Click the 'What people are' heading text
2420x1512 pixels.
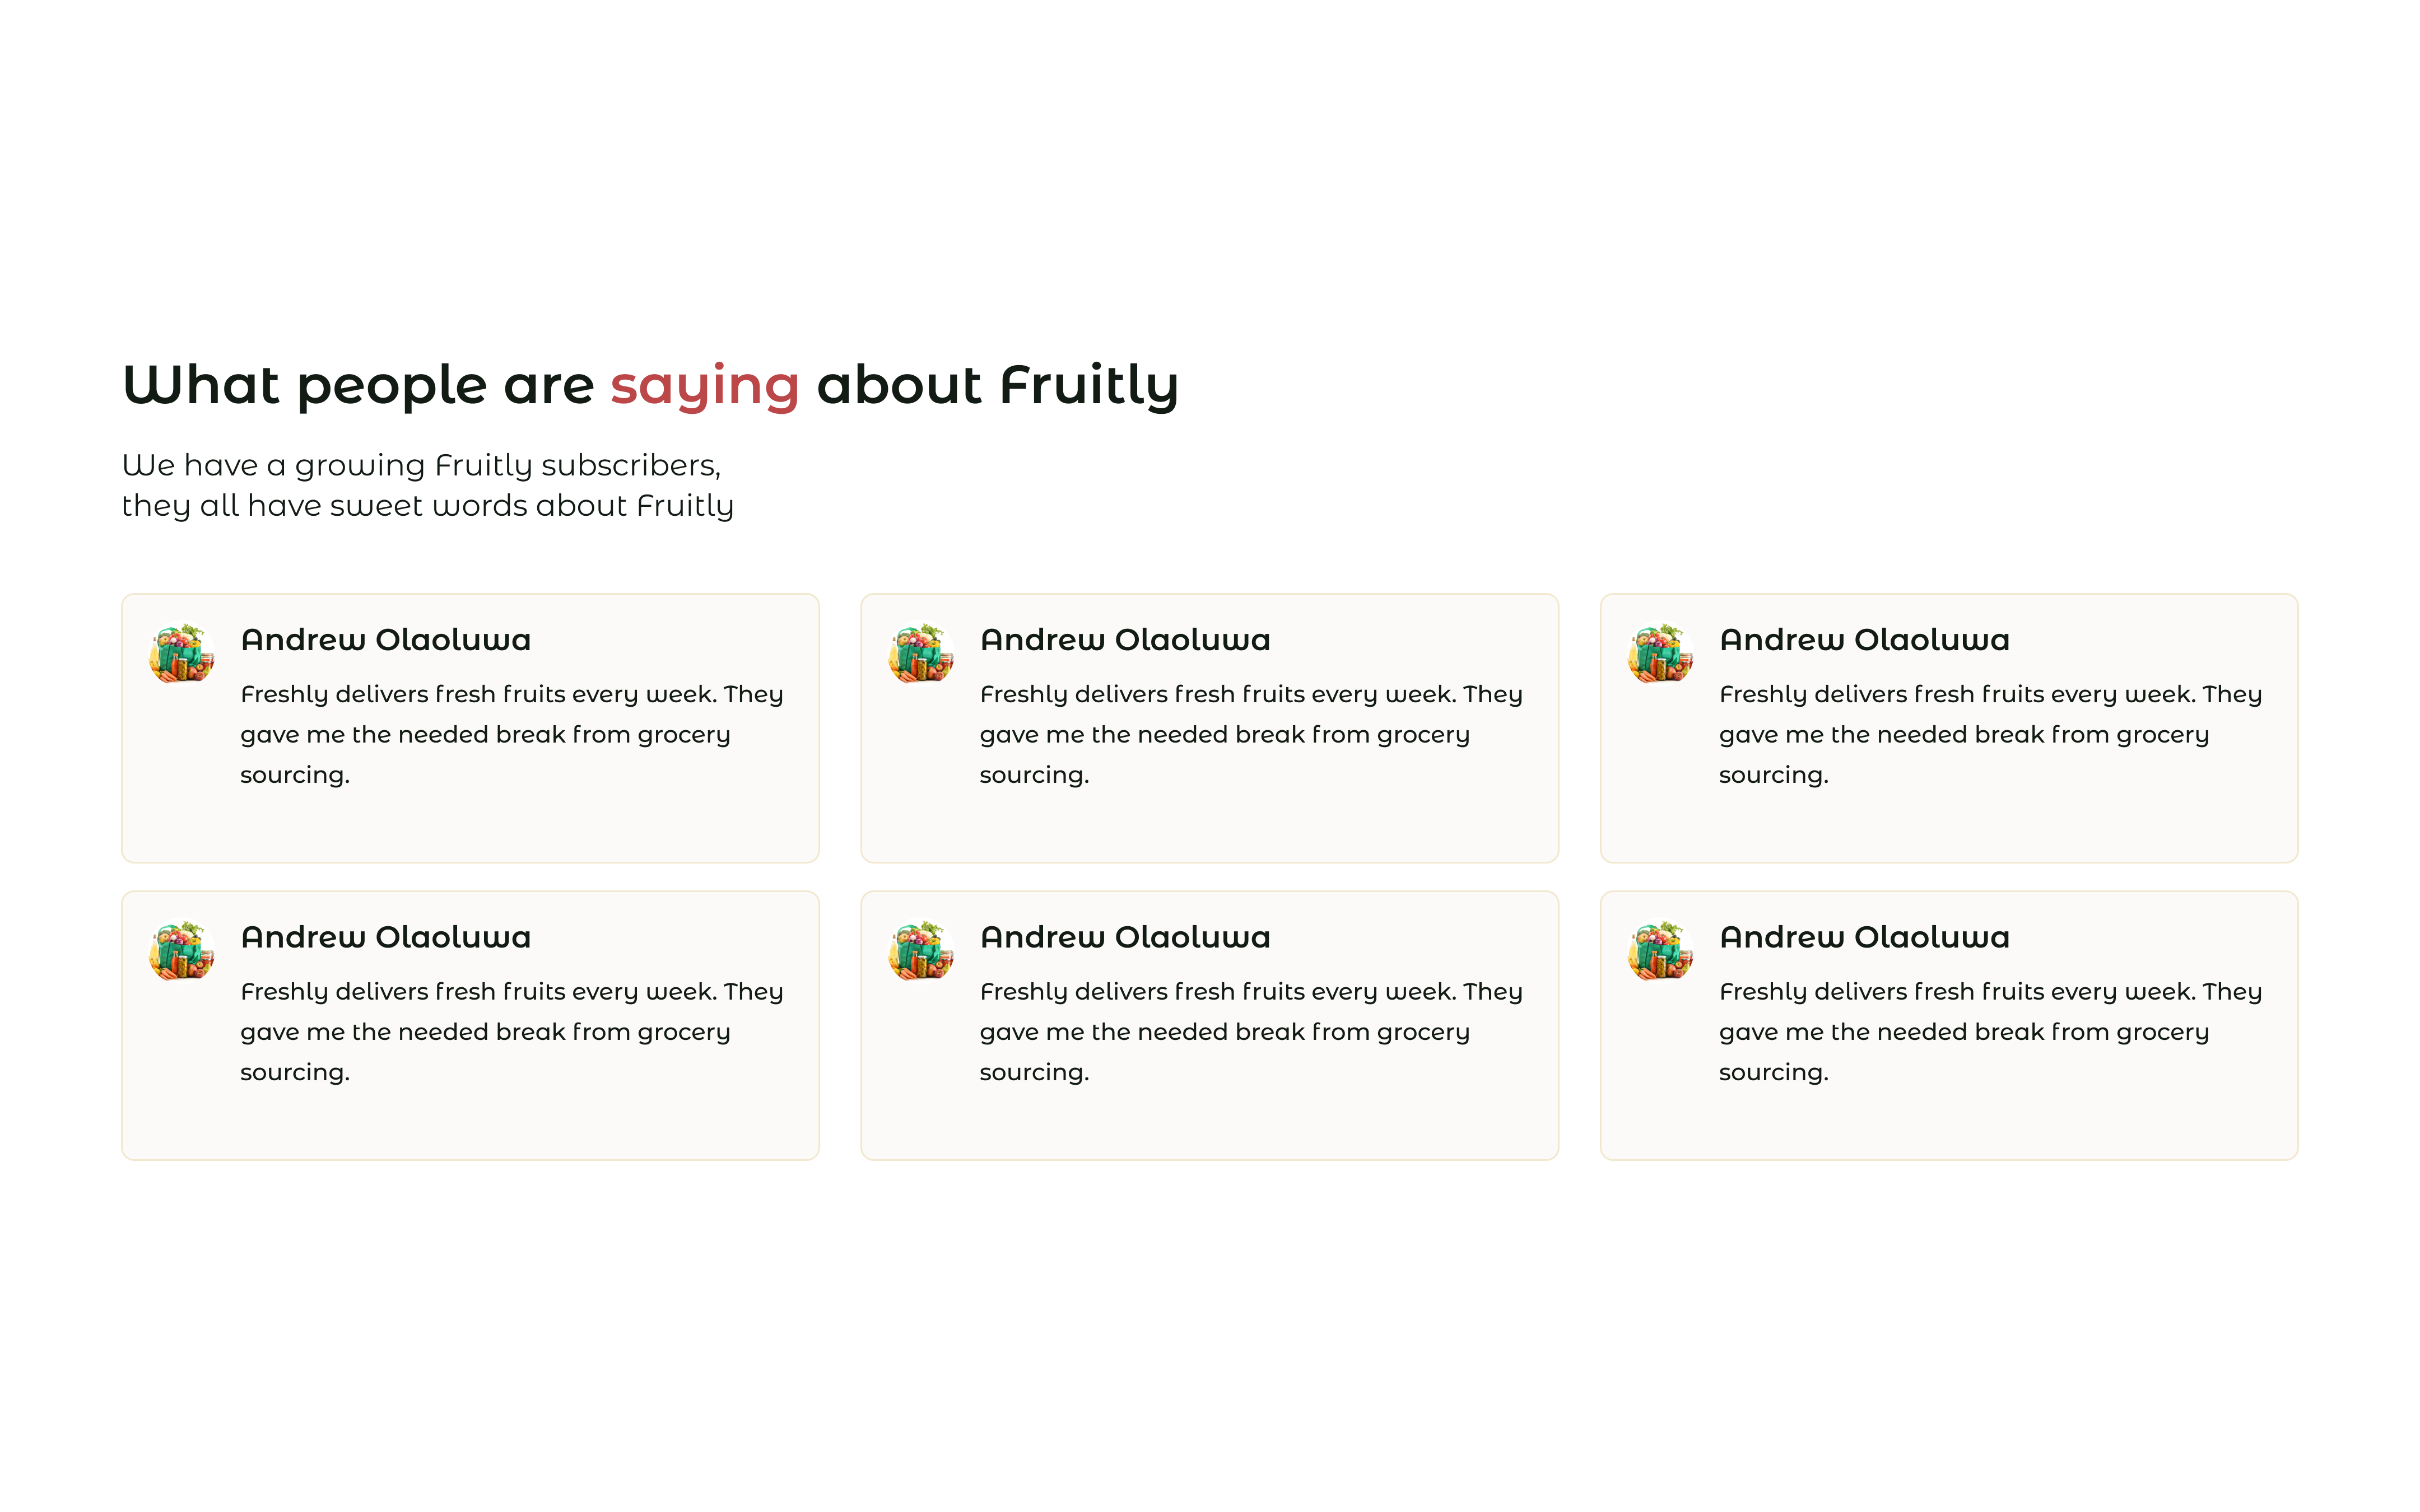(x=358, y=385)
